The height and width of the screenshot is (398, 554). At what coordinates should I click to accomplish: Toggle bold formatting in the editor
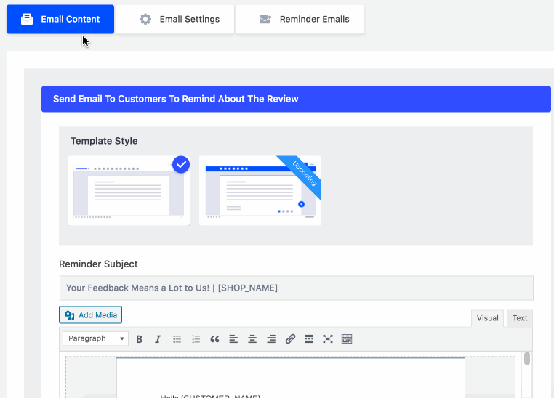(139, 338)
